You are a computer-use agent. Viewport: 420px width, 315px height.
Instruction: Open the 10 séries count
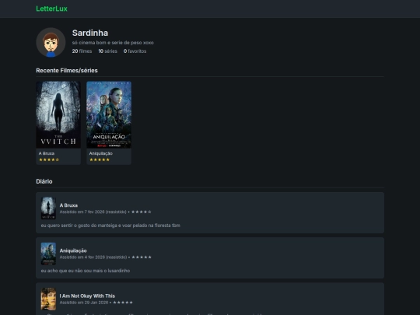click(107, 51)
